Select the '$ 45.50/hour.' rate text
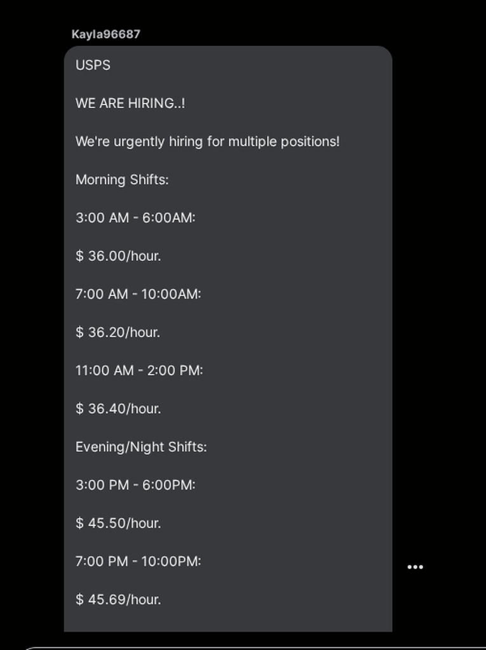This screenshot has width=486, height=650. click(x=118, y=523)
